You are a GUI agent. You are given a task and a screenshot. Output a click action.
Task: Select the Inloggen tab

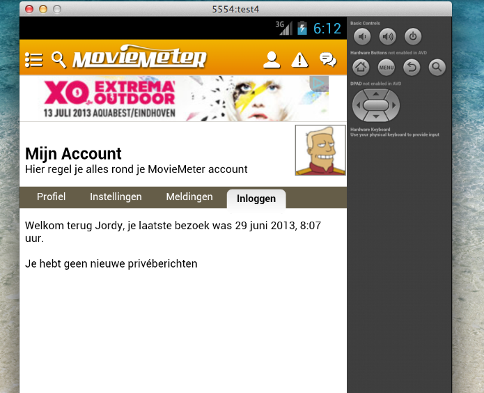(x=256, y=199)
